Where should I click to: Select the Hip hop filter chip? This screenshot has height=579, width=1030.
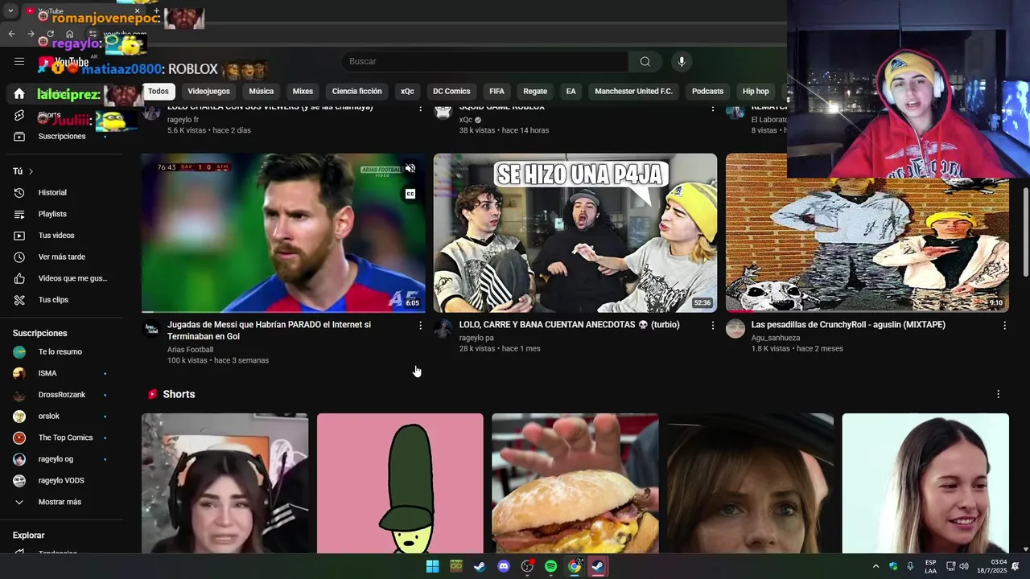point(756,92)
